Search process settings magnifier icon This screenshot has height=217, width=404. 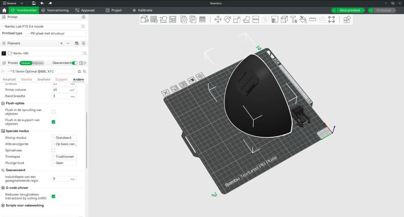pos(84,72)
